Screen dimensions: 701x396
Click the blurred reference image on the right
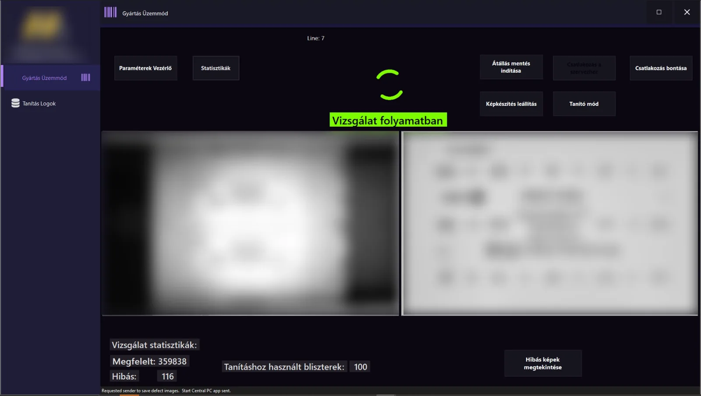pos(550,223)
